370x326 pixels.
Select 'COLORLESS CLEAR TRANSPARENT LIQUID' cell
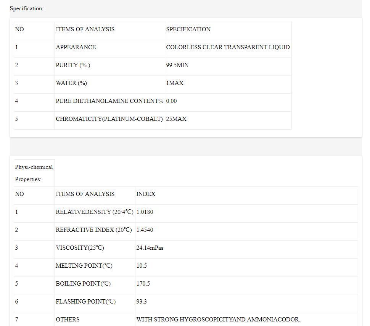tap(228, 47)
